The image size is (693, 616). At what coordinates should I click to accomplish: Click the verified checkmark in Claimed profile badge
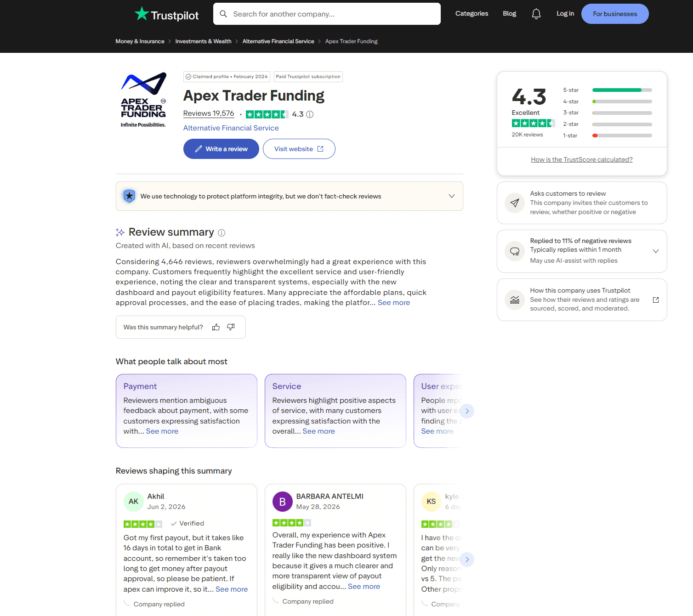(x=188, y=77)
